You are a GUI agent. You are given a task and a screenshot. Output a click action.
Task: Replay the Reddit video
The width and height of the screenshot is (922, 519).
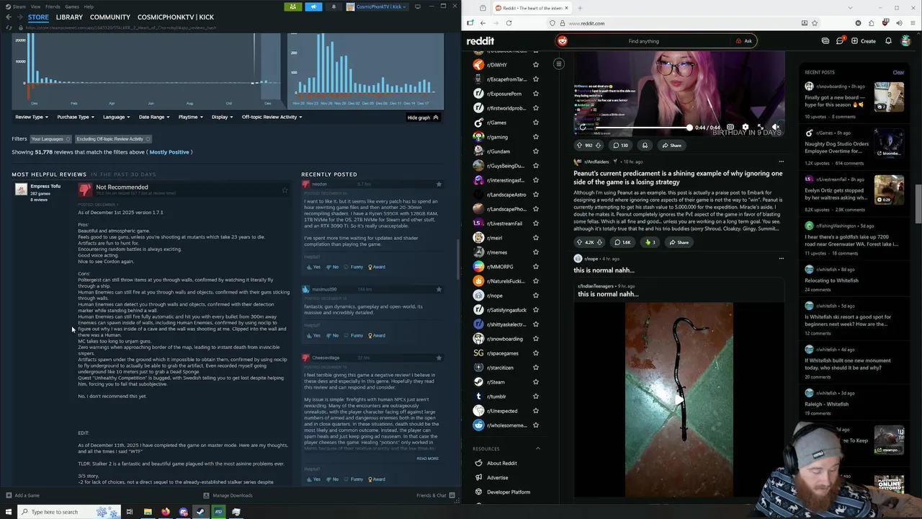click(x=583, y=128)
